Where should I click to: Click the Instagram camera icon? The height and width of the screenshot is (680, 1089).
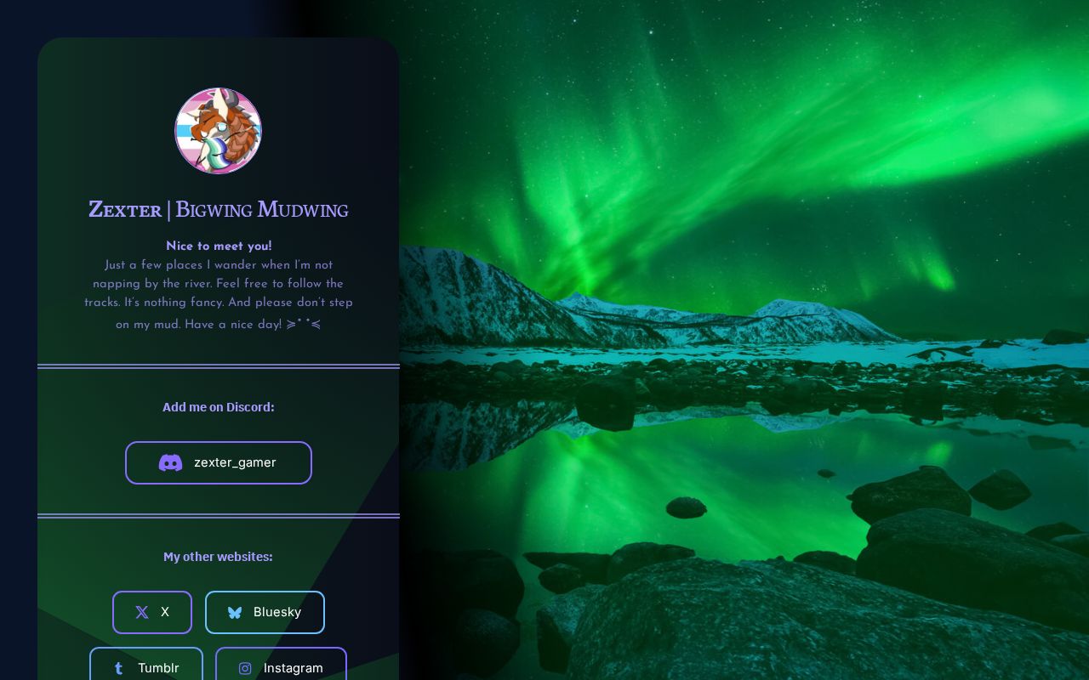pos(245,668)
